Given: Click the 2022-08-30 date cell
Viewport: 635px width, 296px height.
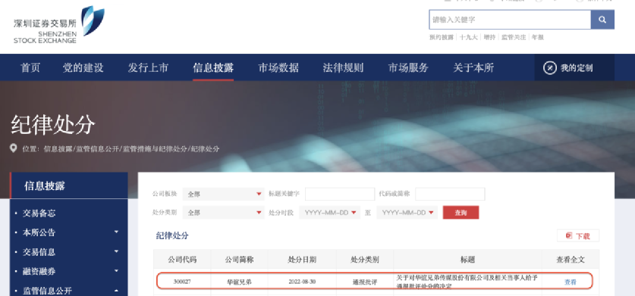Looking at the screenshot, I should (x=302, y=282).
